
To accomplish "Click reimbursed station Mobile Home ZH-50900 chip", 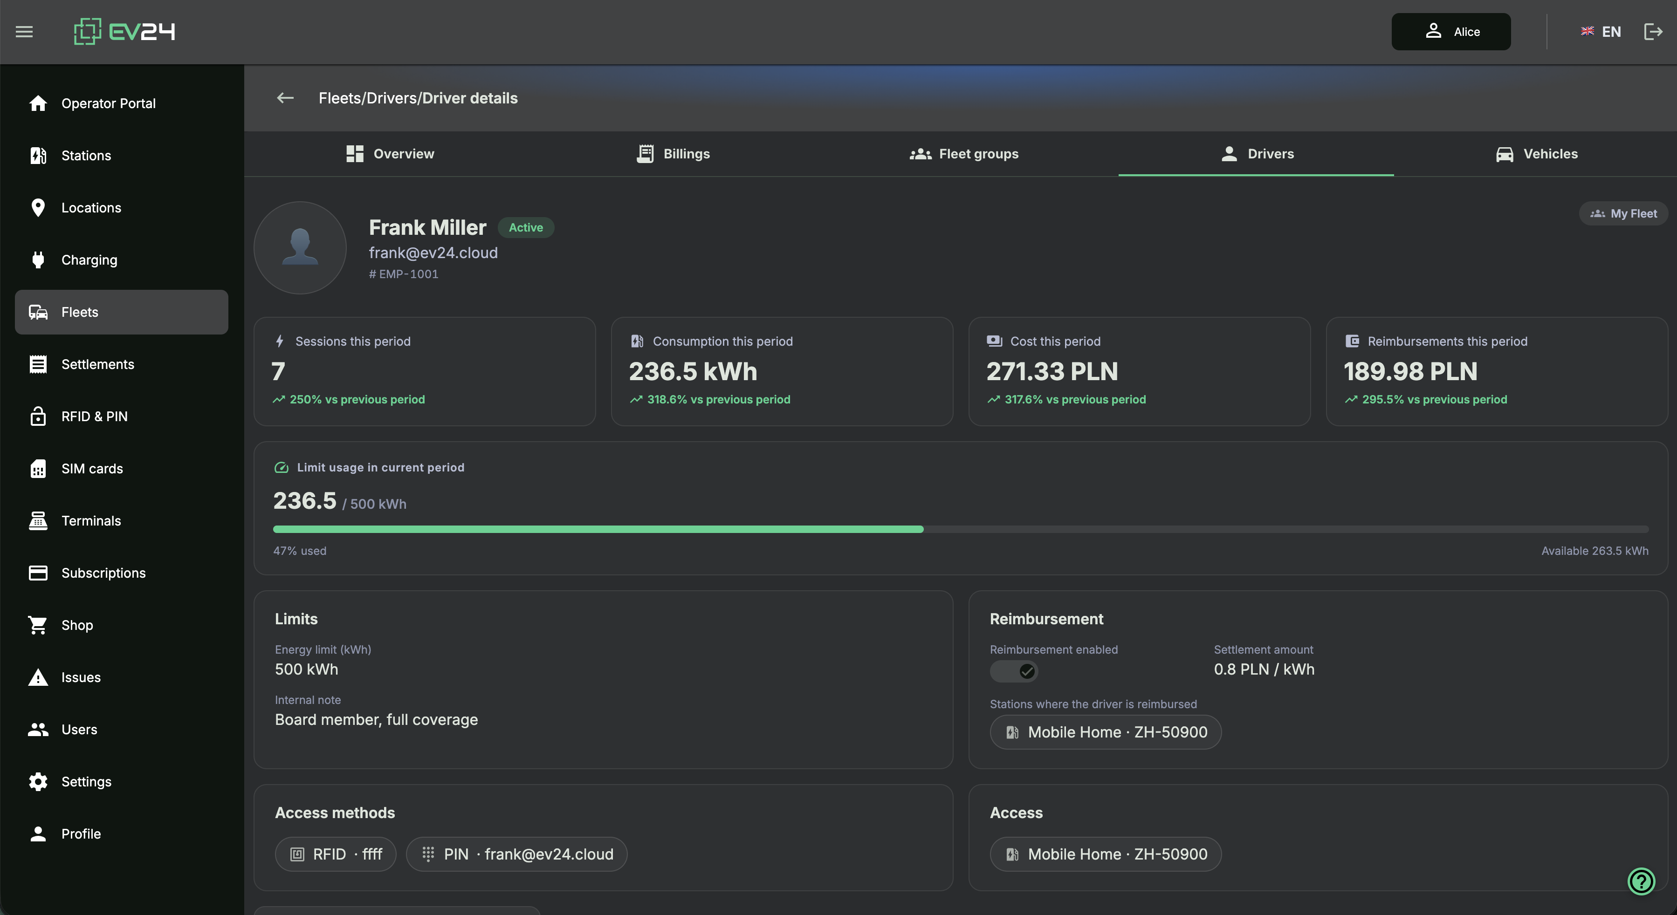I will point(1106,732).
